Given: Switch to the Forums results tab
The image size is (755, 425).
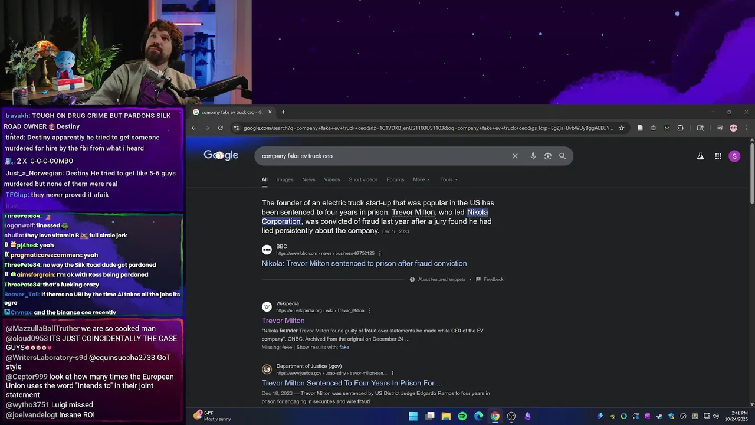Looking at the screenshot, I should point(395,179).
